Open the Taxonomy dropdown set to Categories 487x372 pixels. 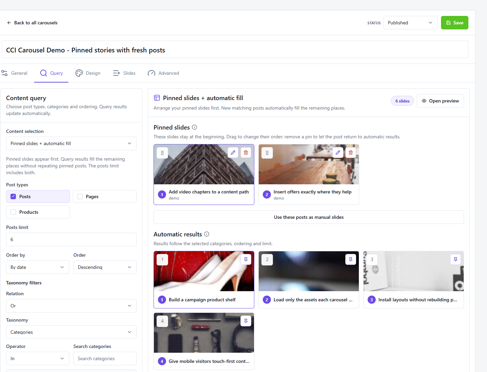71,332
